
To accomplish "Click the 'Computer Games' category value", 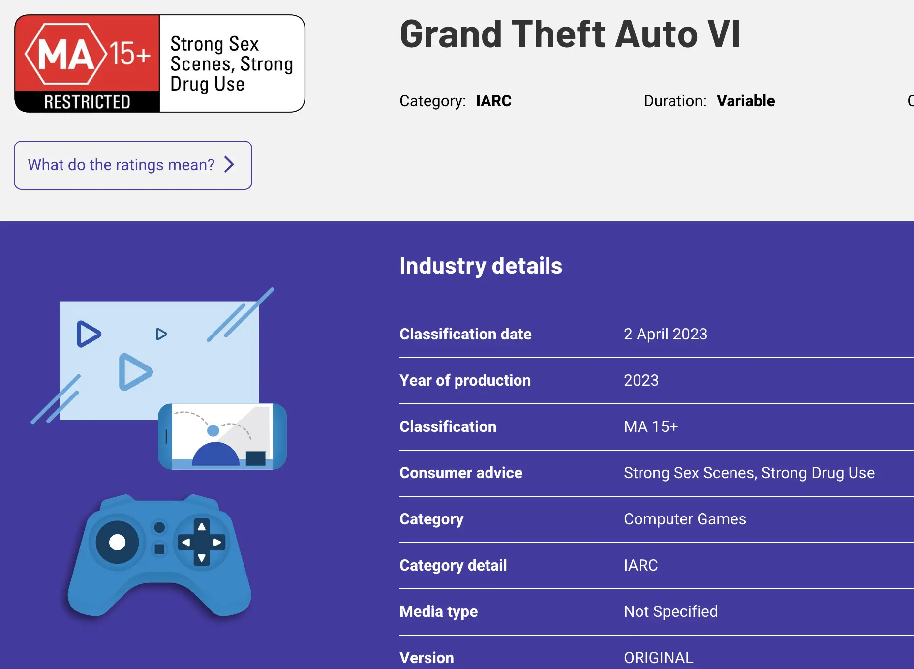I will click(685, 519).
